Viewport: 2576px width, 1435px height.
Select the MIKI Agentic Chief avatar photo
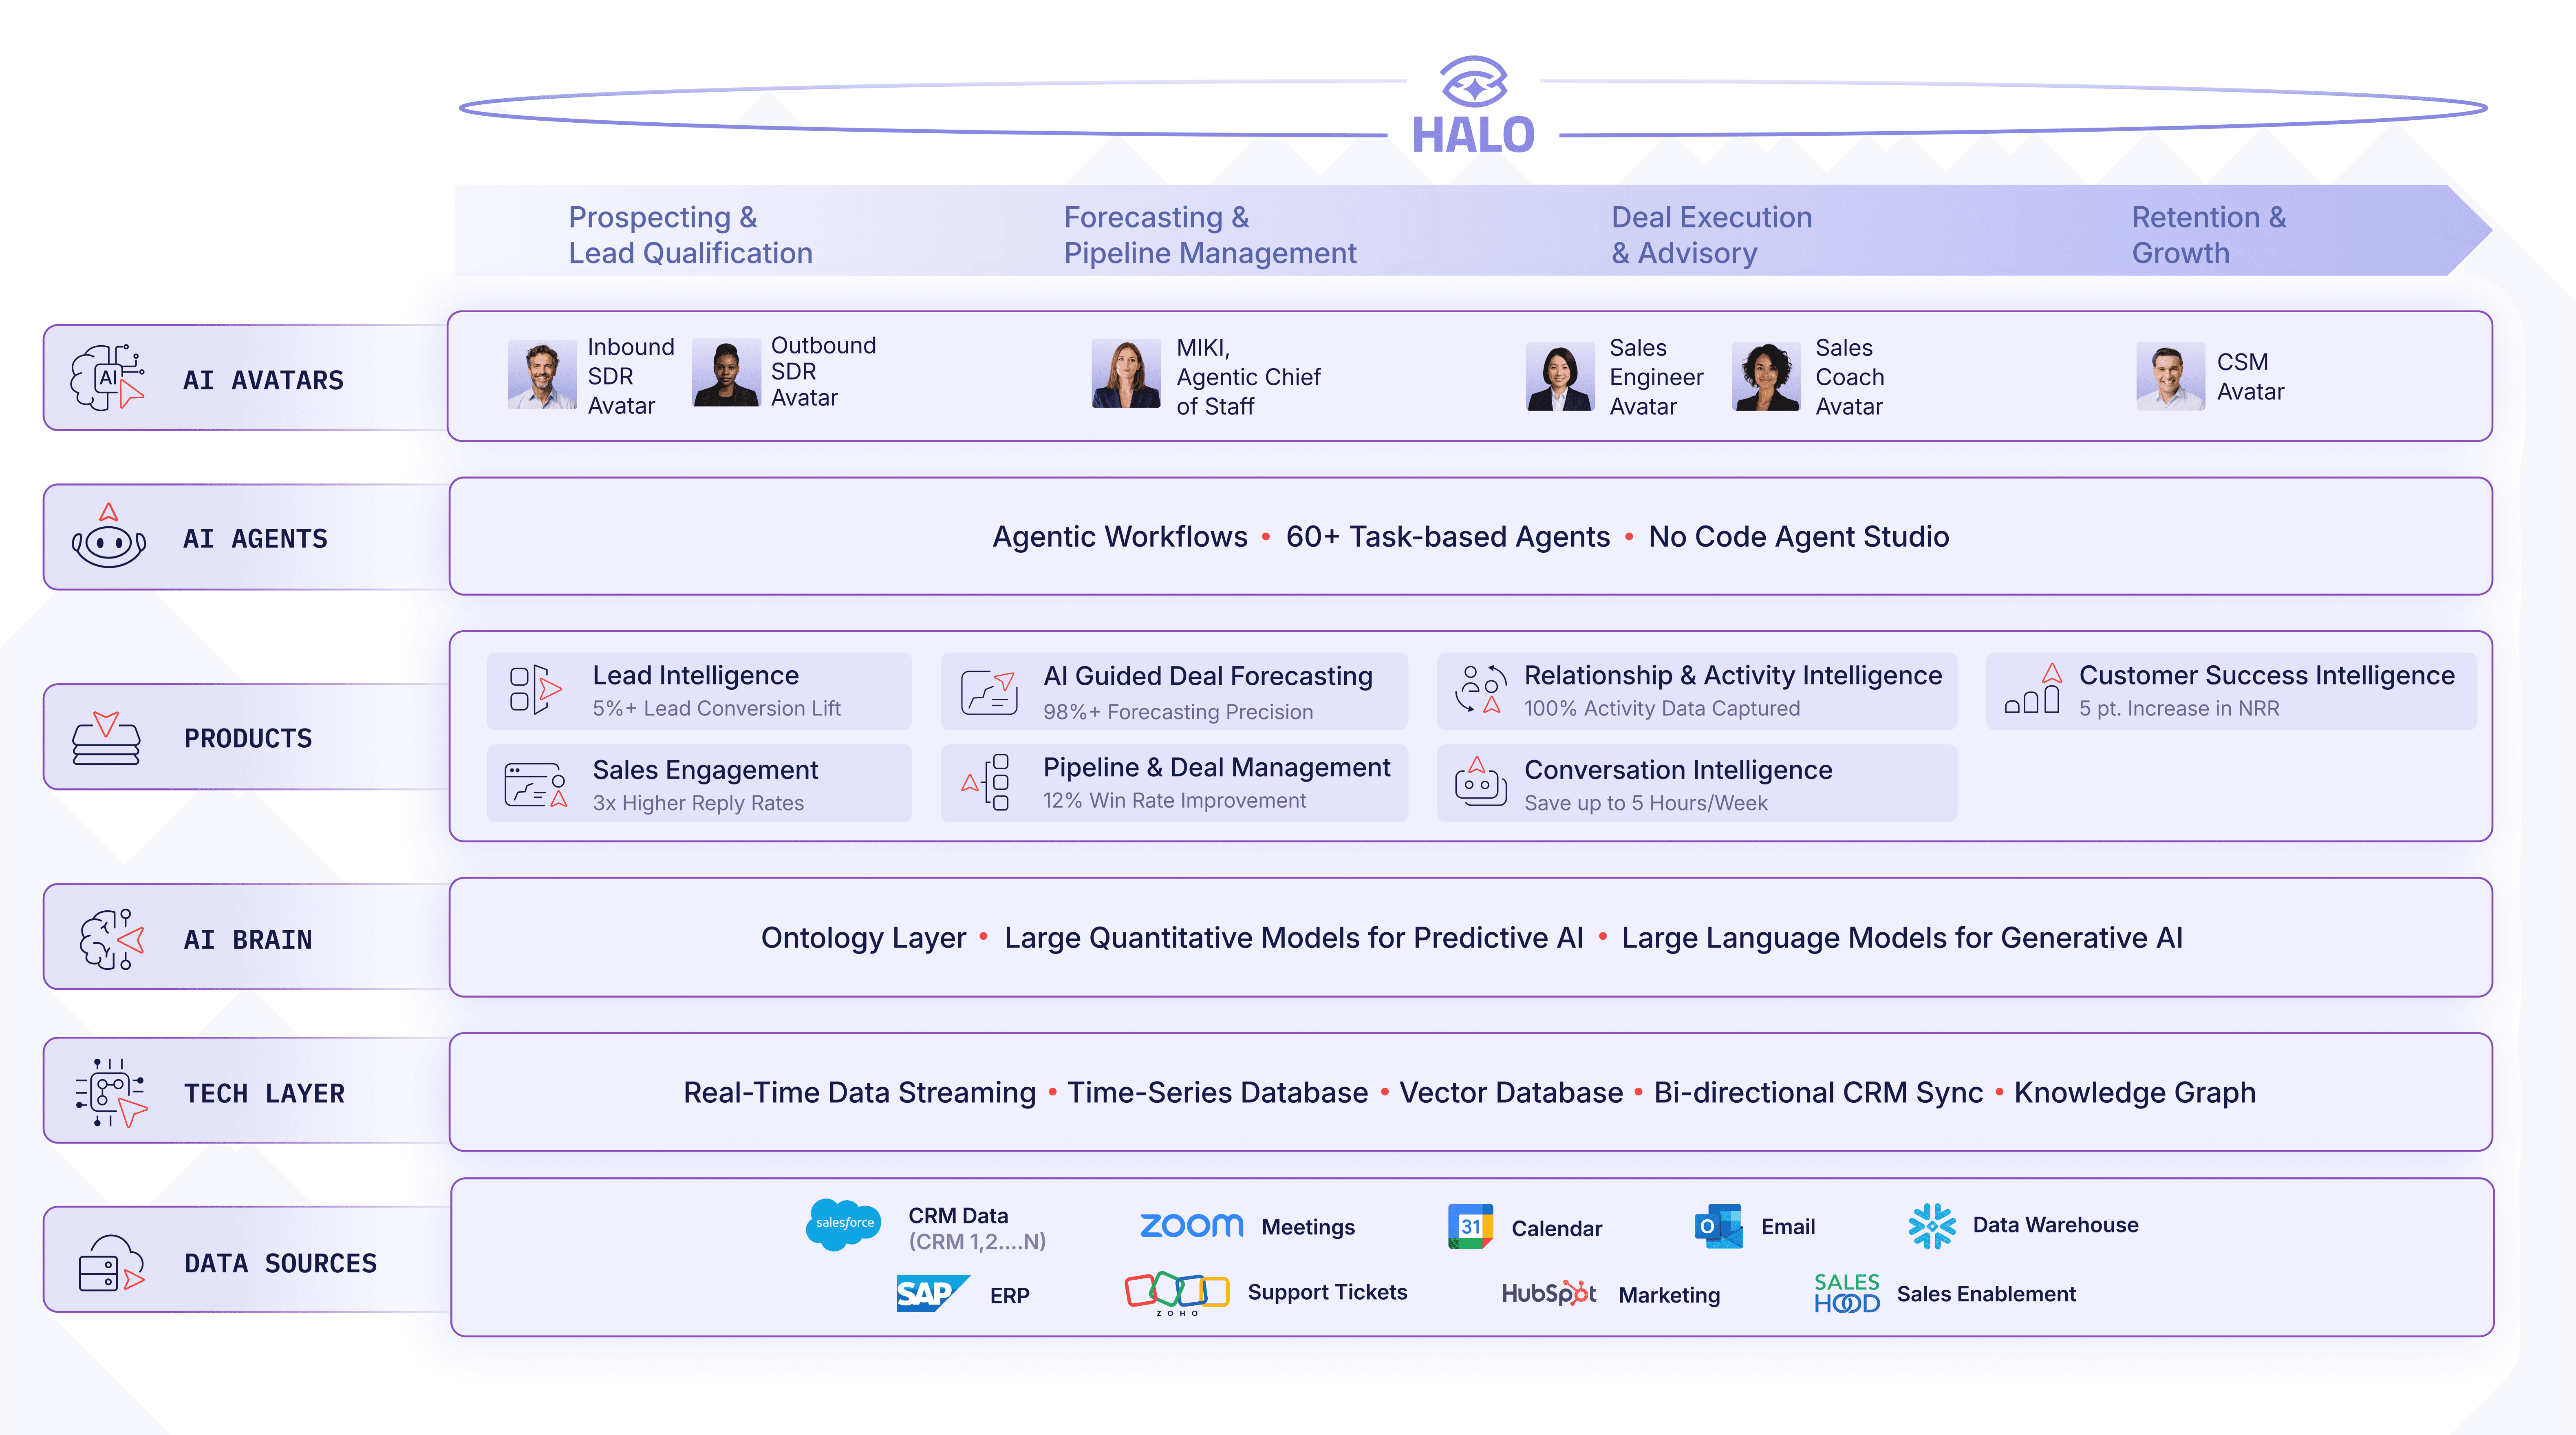(1126, 374)
